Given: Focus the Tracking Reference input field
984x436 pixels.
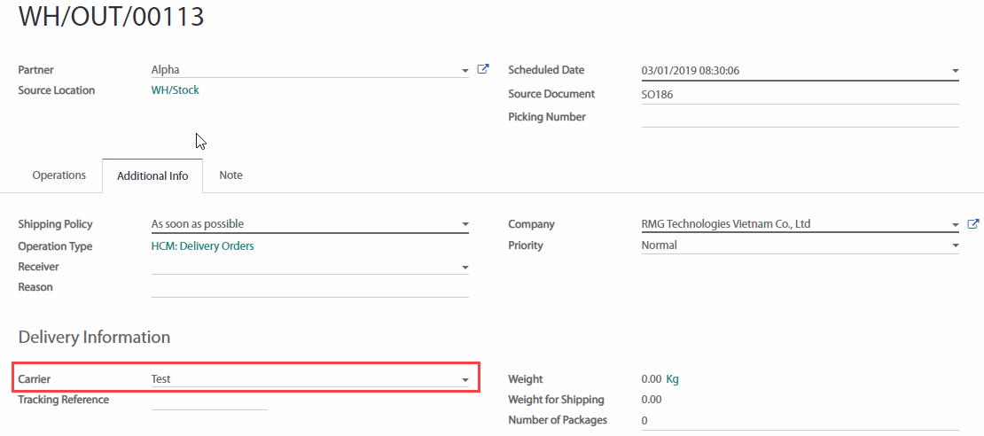Looking at the screenshot, I should (x=209, y=400).
